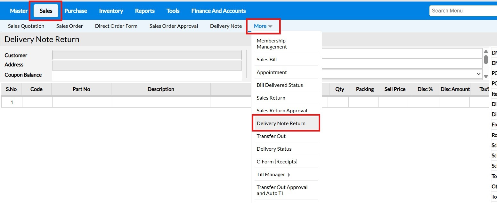Image resolution: width=497 pixels, height=203 pixels.
Task: Click the Code cell in row 1
Action: pos(37,102)
